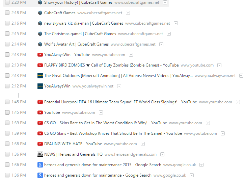Image resolution: width=244 pixels, height=180 pixels.
Task: Open 'The Christmas game! | CubeCraft Games' link
Action: pyautogui.click(x=80, y=34)
